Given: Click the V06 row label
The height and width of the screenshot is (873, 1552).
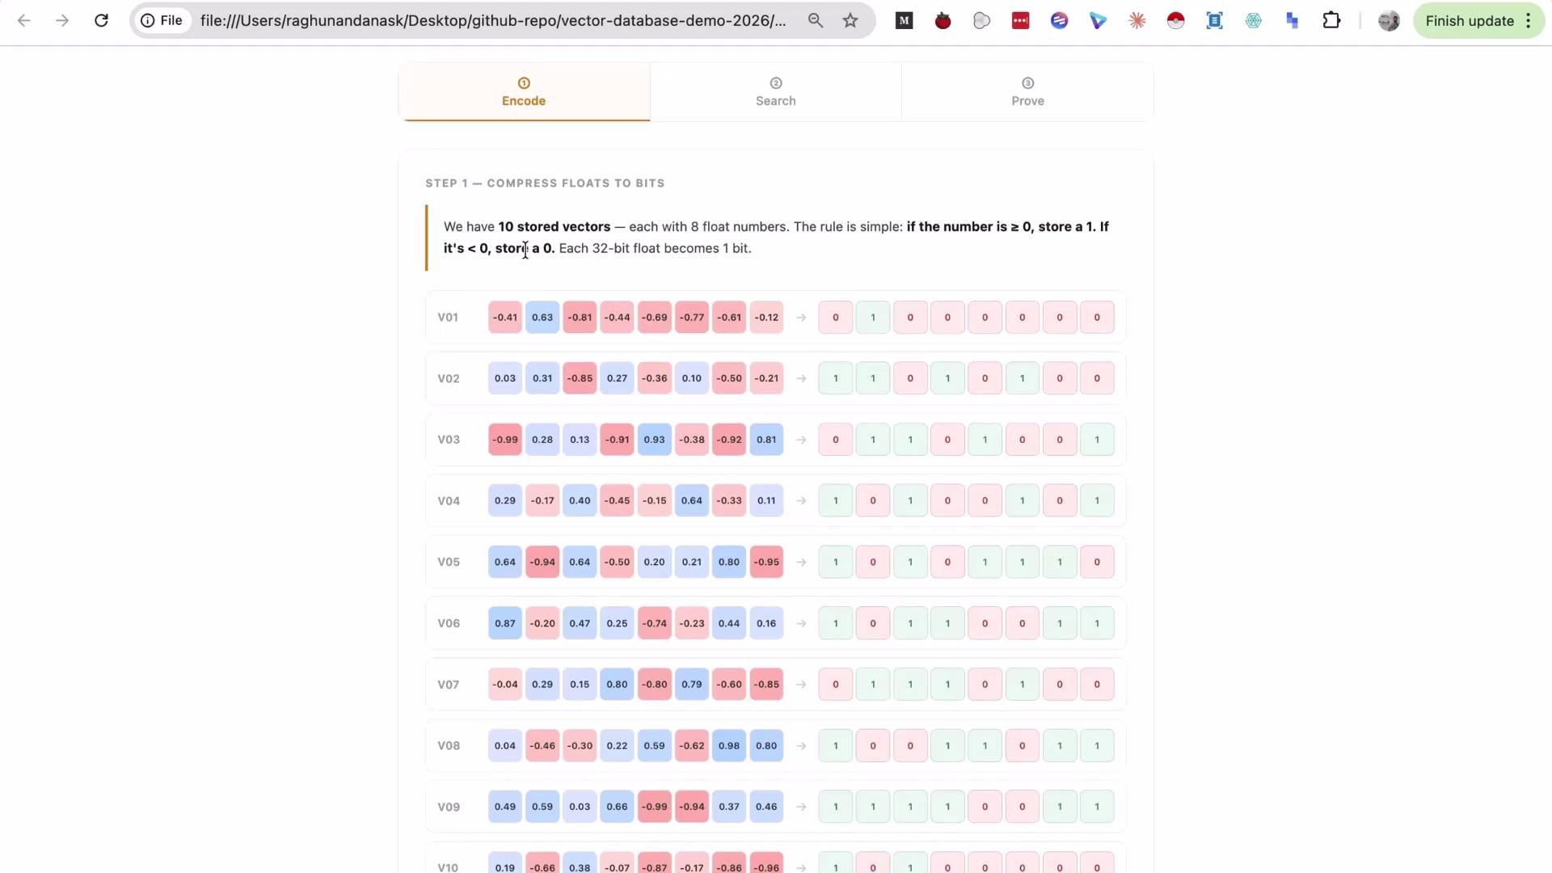Looking at the screenshot, I should tap(449, 623).
